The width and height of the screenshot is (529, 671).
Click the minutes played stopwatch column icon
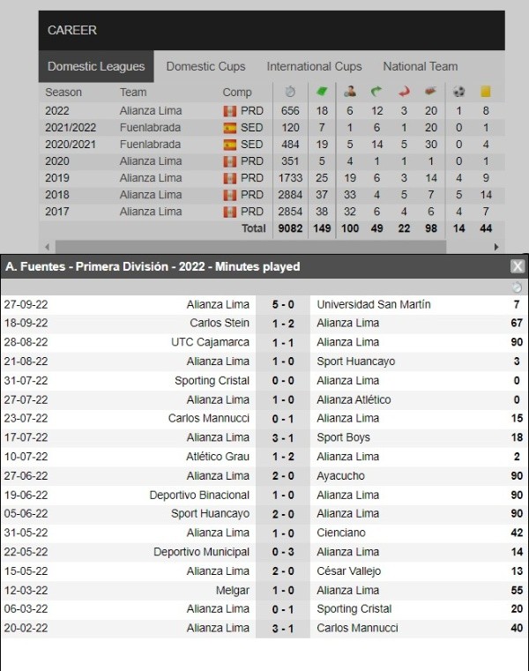pyautogui.click(x=290, y=92)
